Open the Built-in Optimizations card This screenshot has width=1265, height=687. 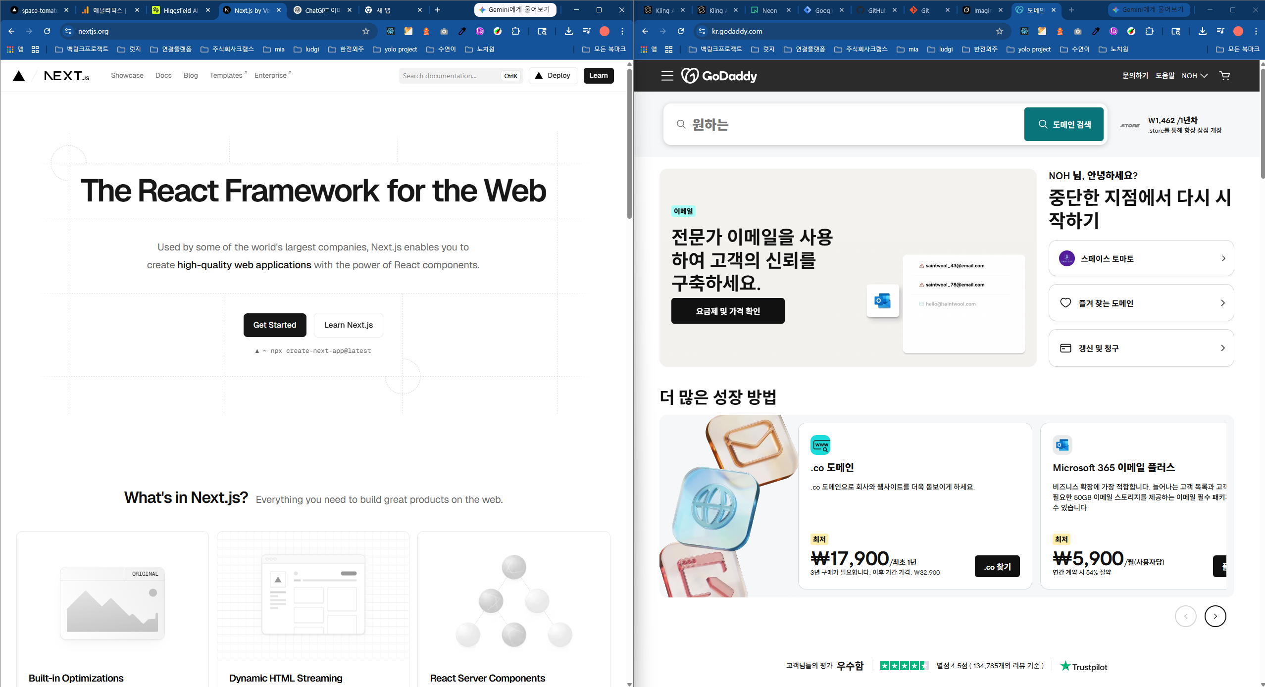tap(112, 609)
